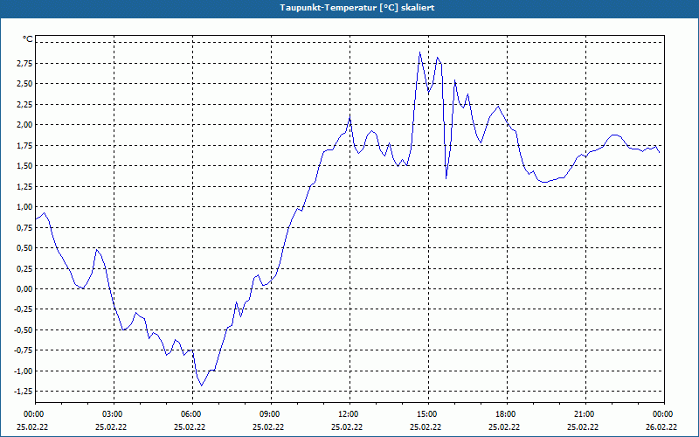The width and height of the screenshot is (699, 437).
Task: Click the curve's lowest point after 06:00
Action: point(202,385)
